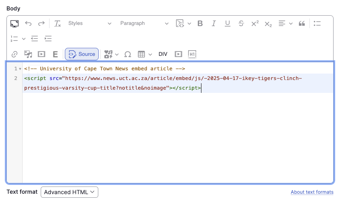This screenshot has width=340, height=207.
Task: Insert a special character with omega icon
Action: coord(128,54)
